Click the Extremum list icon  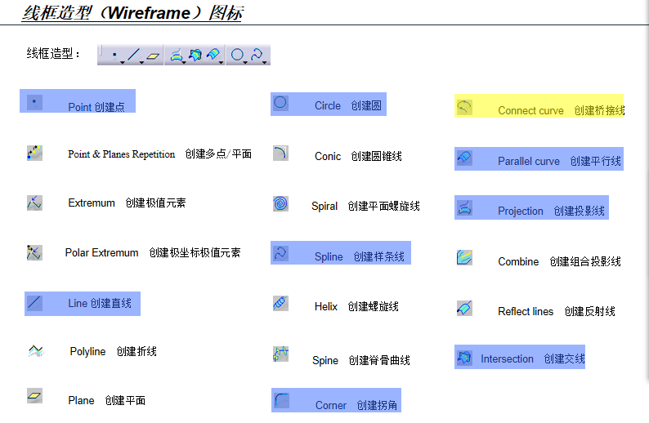[x=35, y=203]
